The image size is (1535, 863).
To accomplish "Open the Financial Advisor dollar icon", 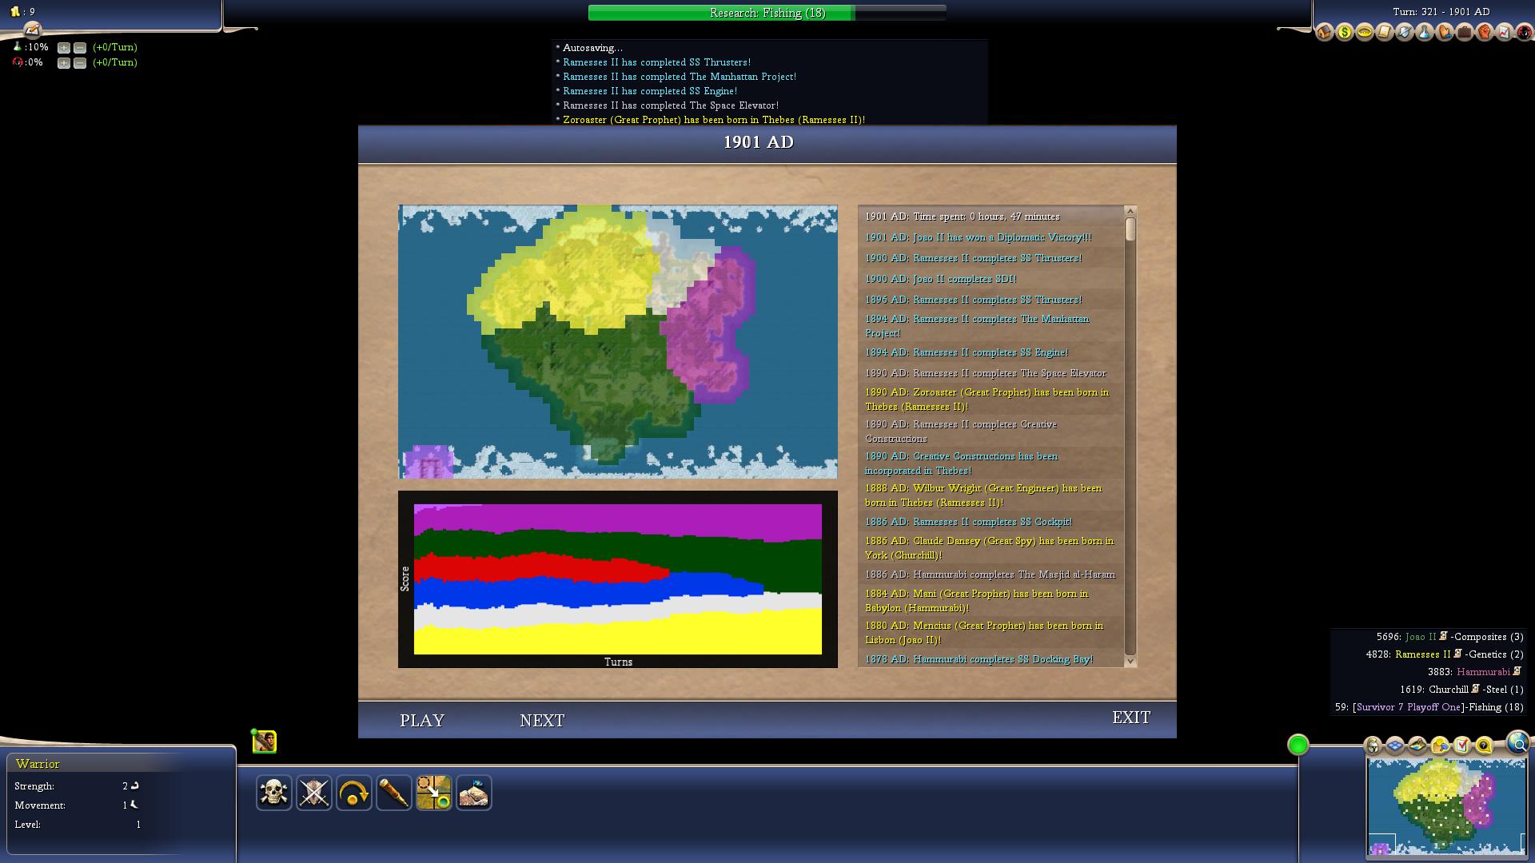I will (1345, 32).
